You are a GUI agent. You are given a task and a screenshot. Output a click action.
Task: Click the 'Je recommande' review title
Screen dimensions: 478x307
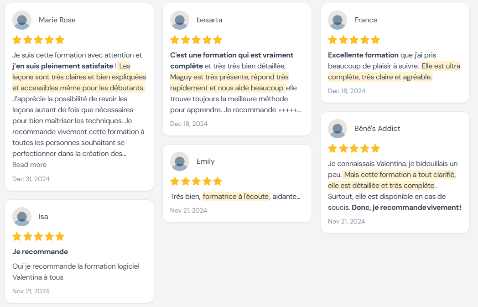[40, 252]
